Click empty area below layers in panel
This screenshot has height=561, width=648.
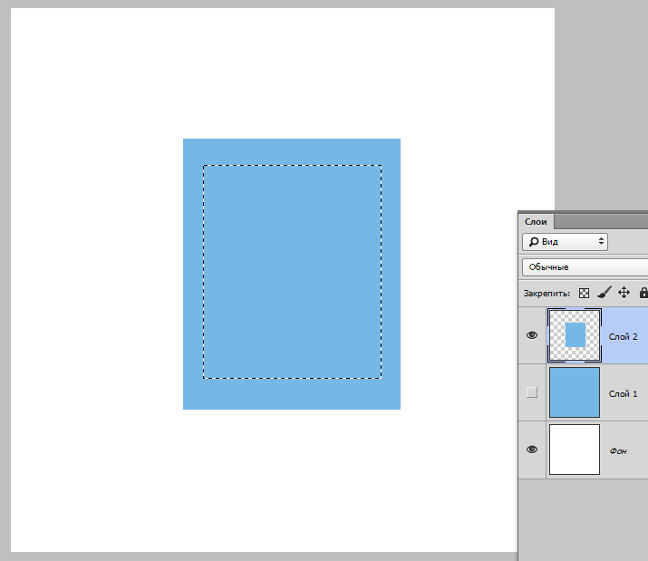(x=585, y=517)
